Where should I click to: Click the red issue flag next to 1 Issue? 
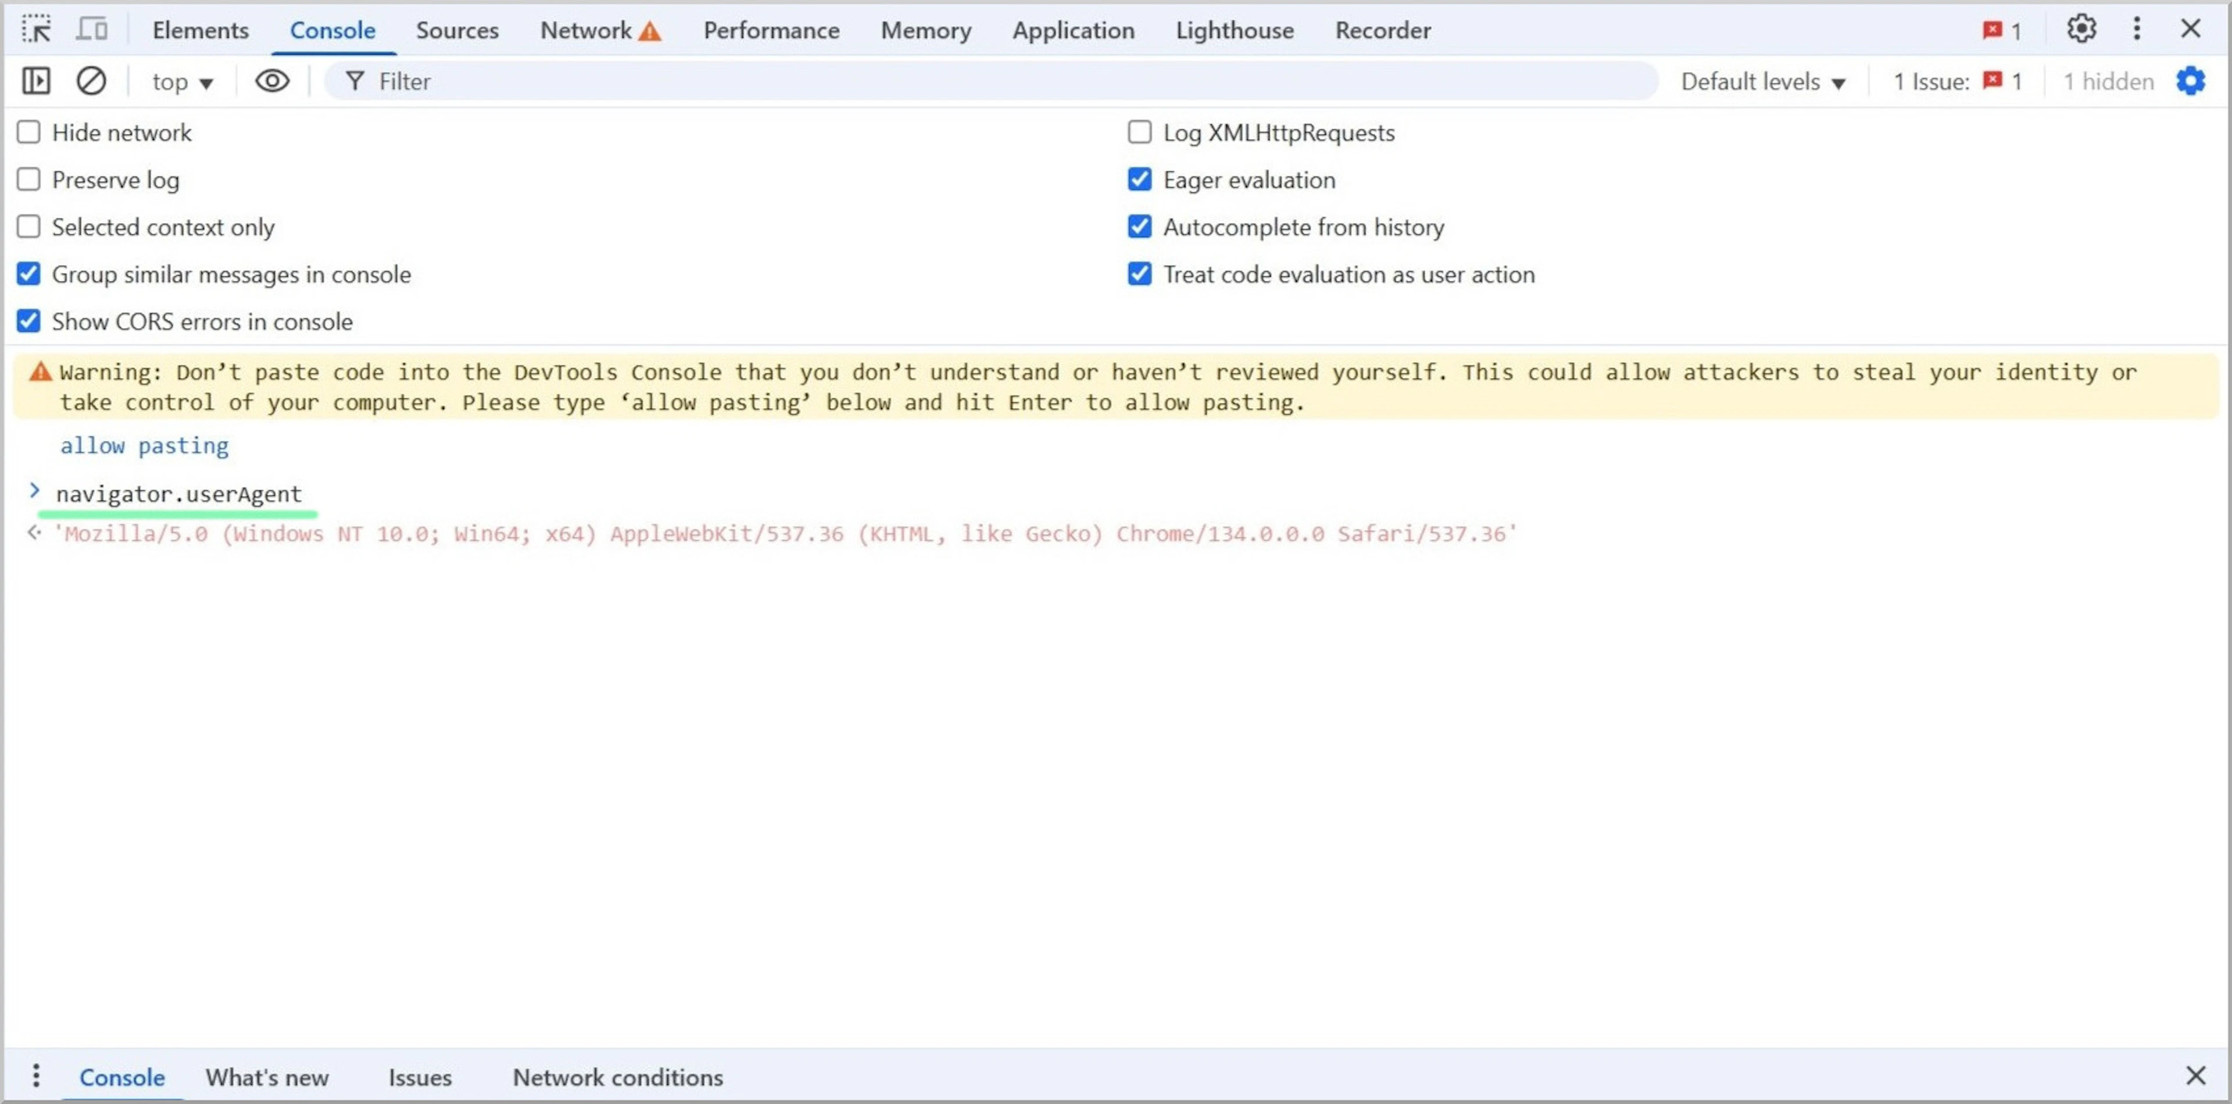point(1993,81)
